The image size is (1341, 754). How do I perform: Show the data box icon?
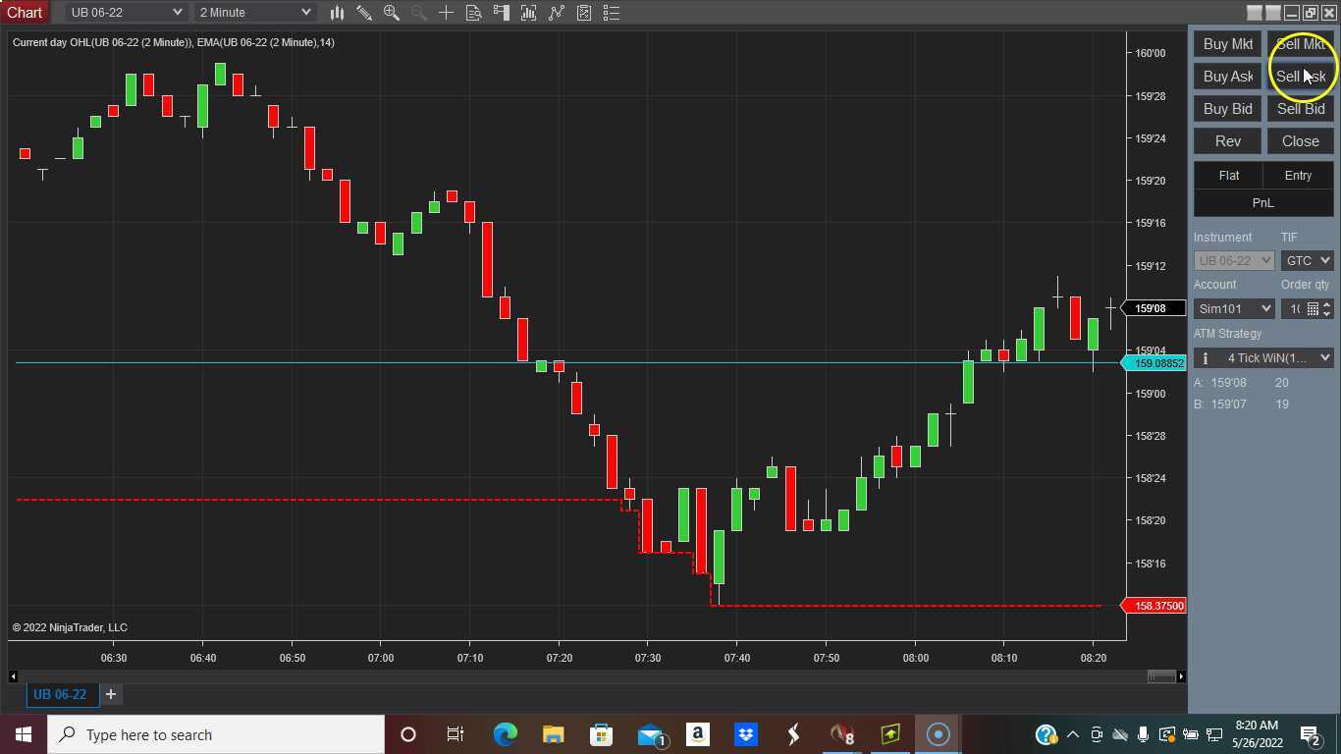473,13
